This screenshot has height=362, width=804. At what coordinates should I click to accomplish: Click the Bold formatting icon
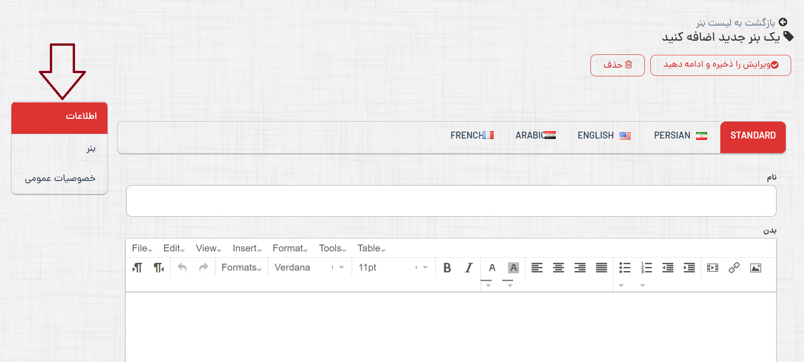click(x=447, y=268)
